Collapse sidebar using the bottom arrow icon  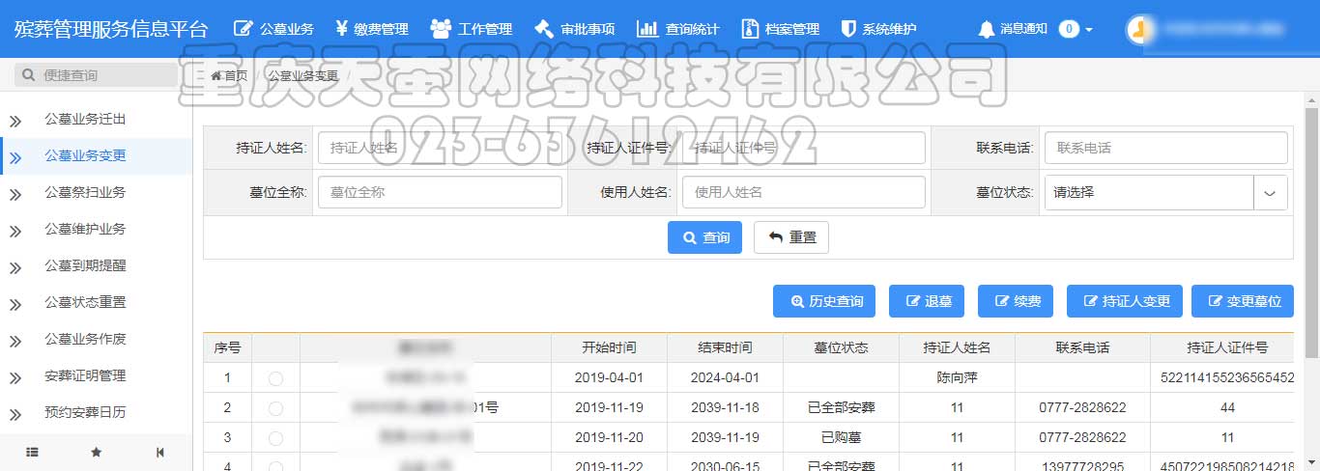(160, 452)
